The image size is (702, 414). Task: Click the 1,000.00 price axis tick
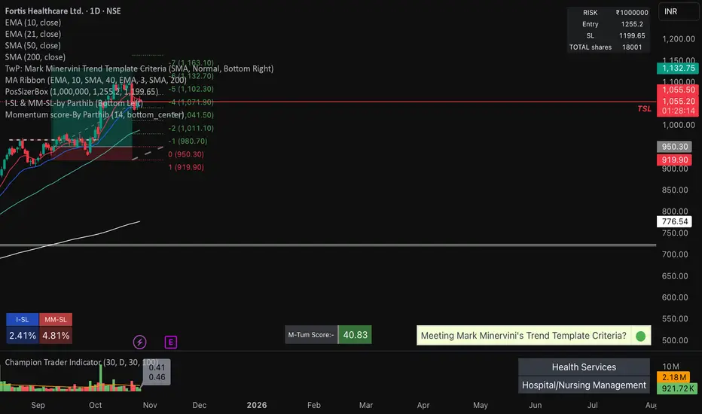click(678, 125)
